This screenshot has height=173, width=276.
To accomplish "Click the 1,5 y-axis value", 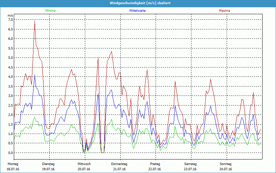I will [x=11, y=124].
